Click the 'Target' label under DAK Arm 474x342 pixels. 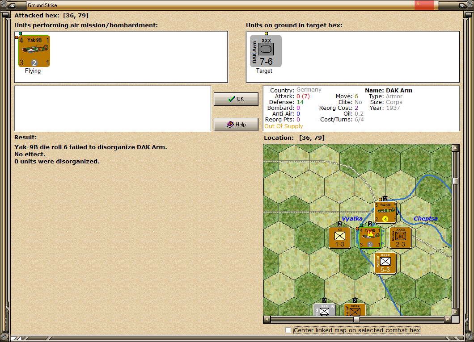coord(264,71)
